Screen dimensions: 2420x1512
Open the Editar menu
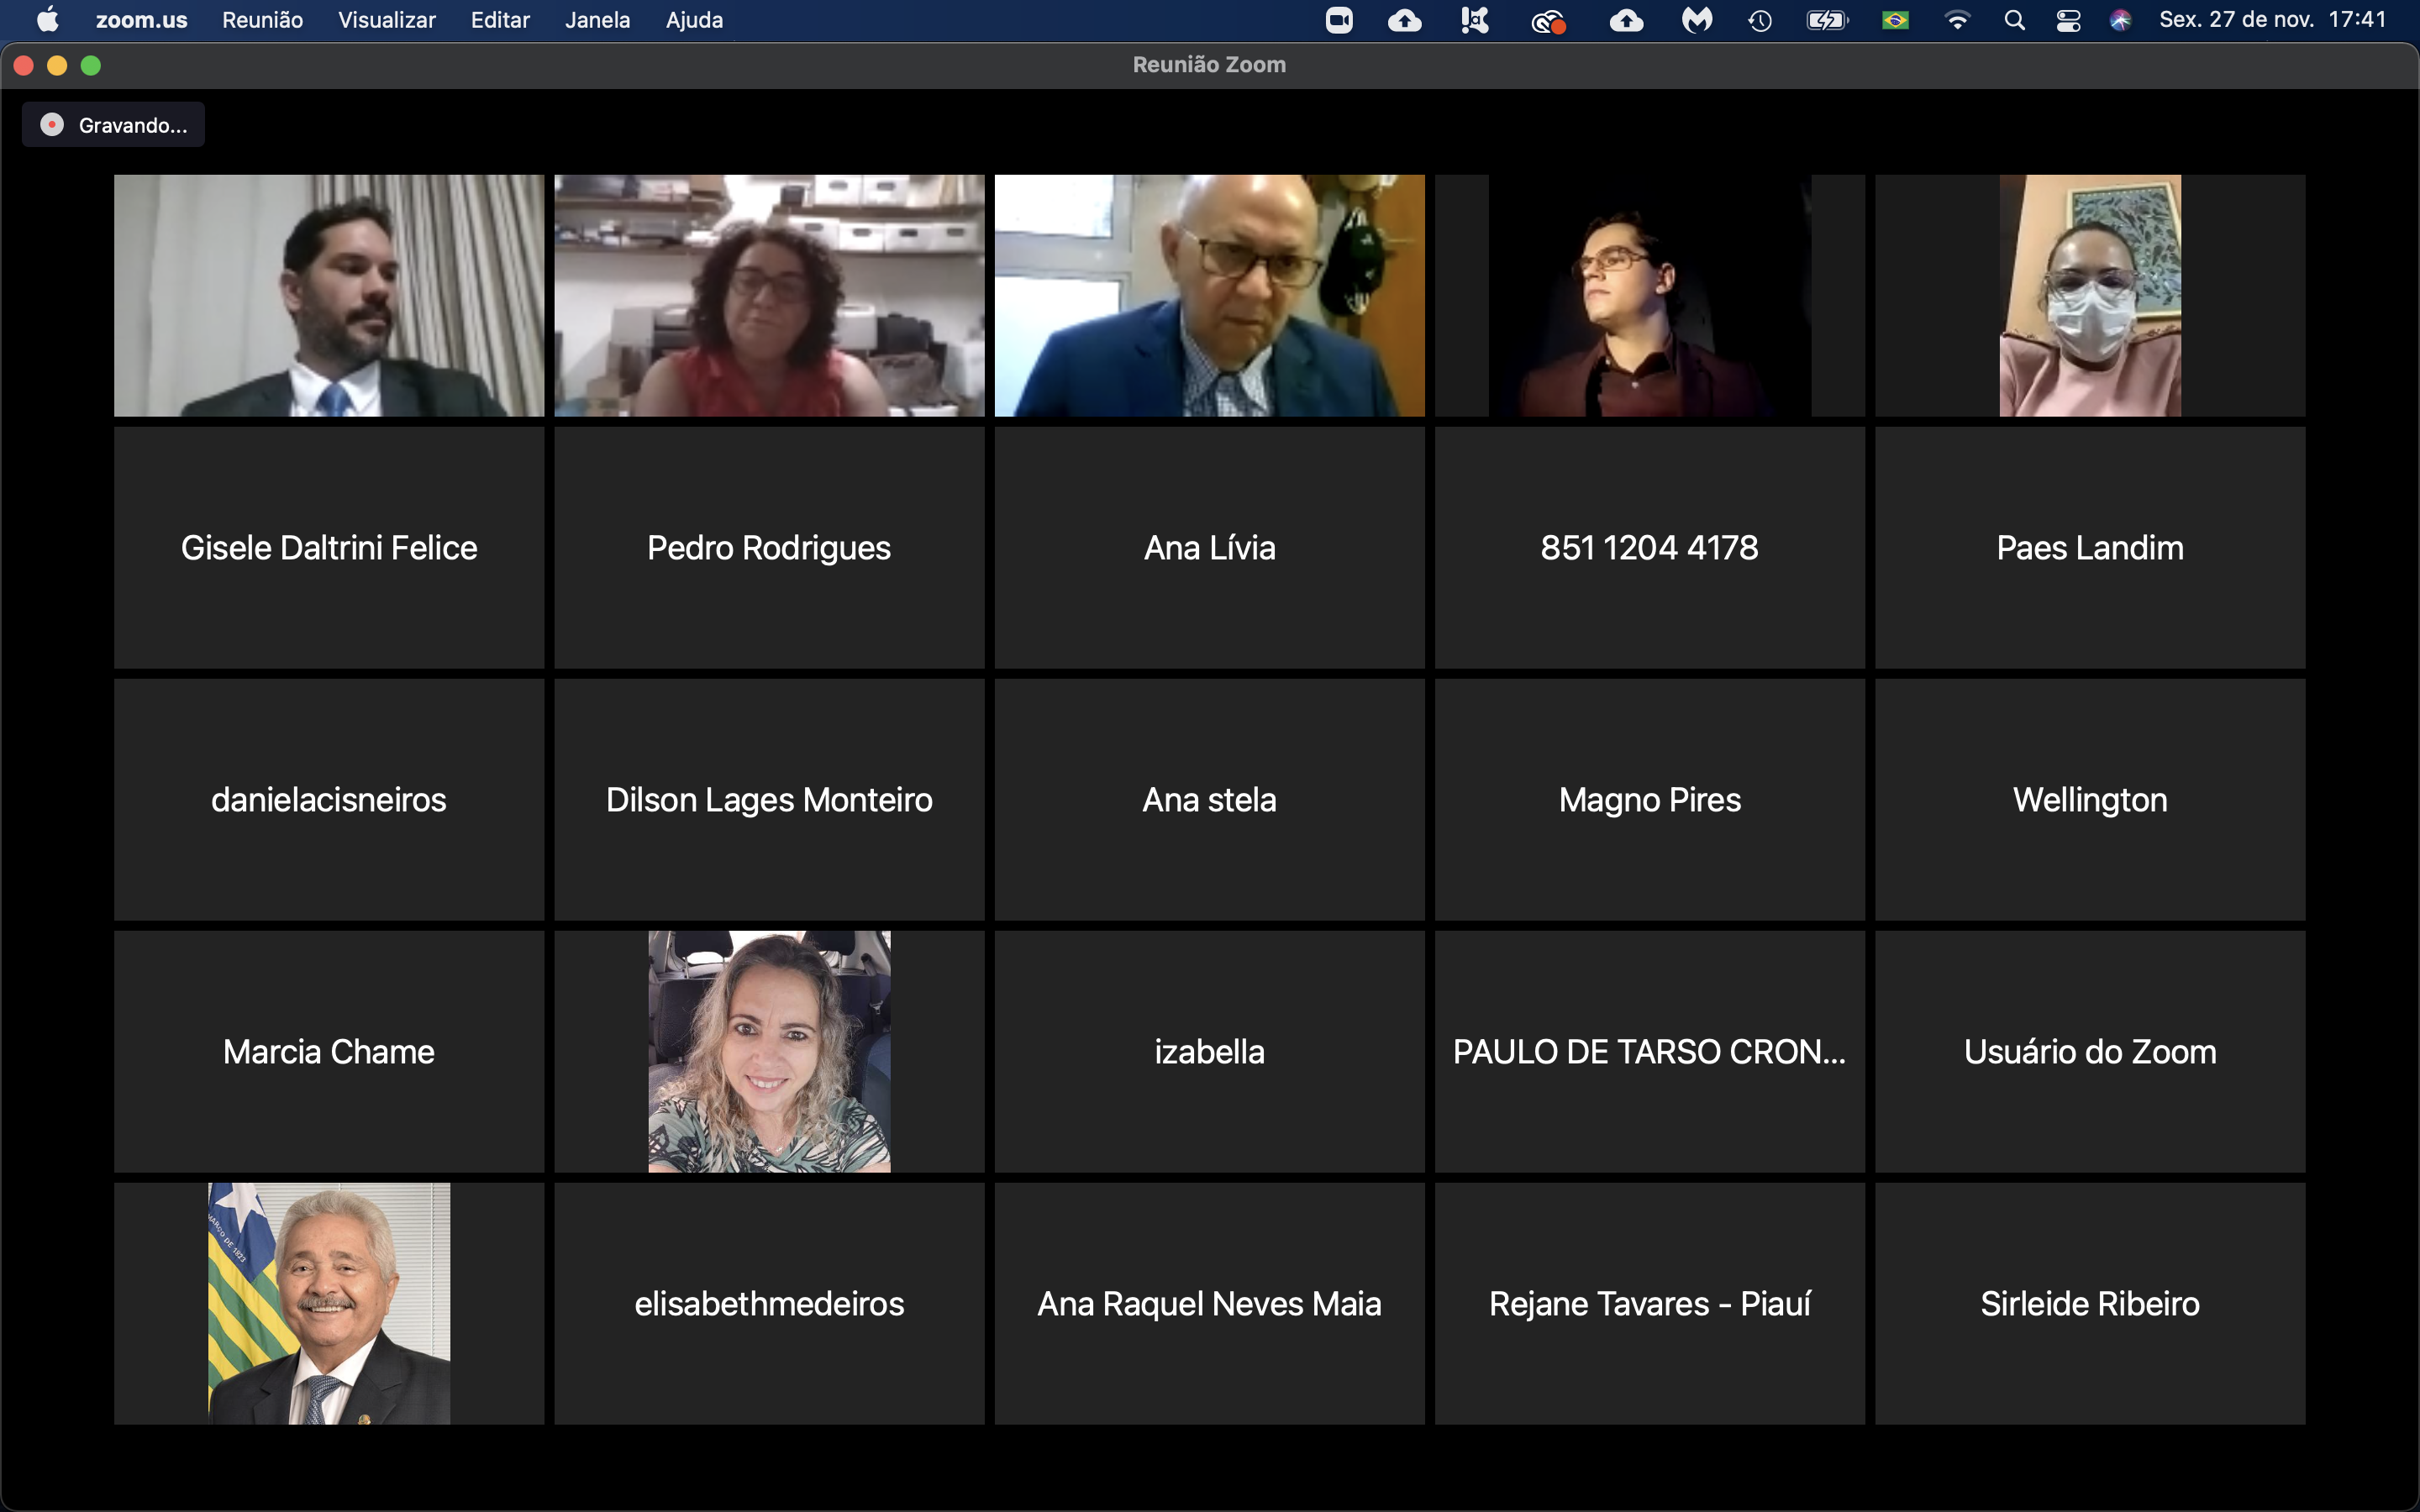pos(500,20)
